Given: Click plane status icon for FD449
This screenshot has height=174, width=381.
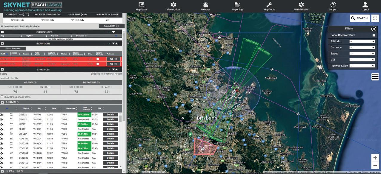Looking at the screenshot, I should click(x=12, y=129).
